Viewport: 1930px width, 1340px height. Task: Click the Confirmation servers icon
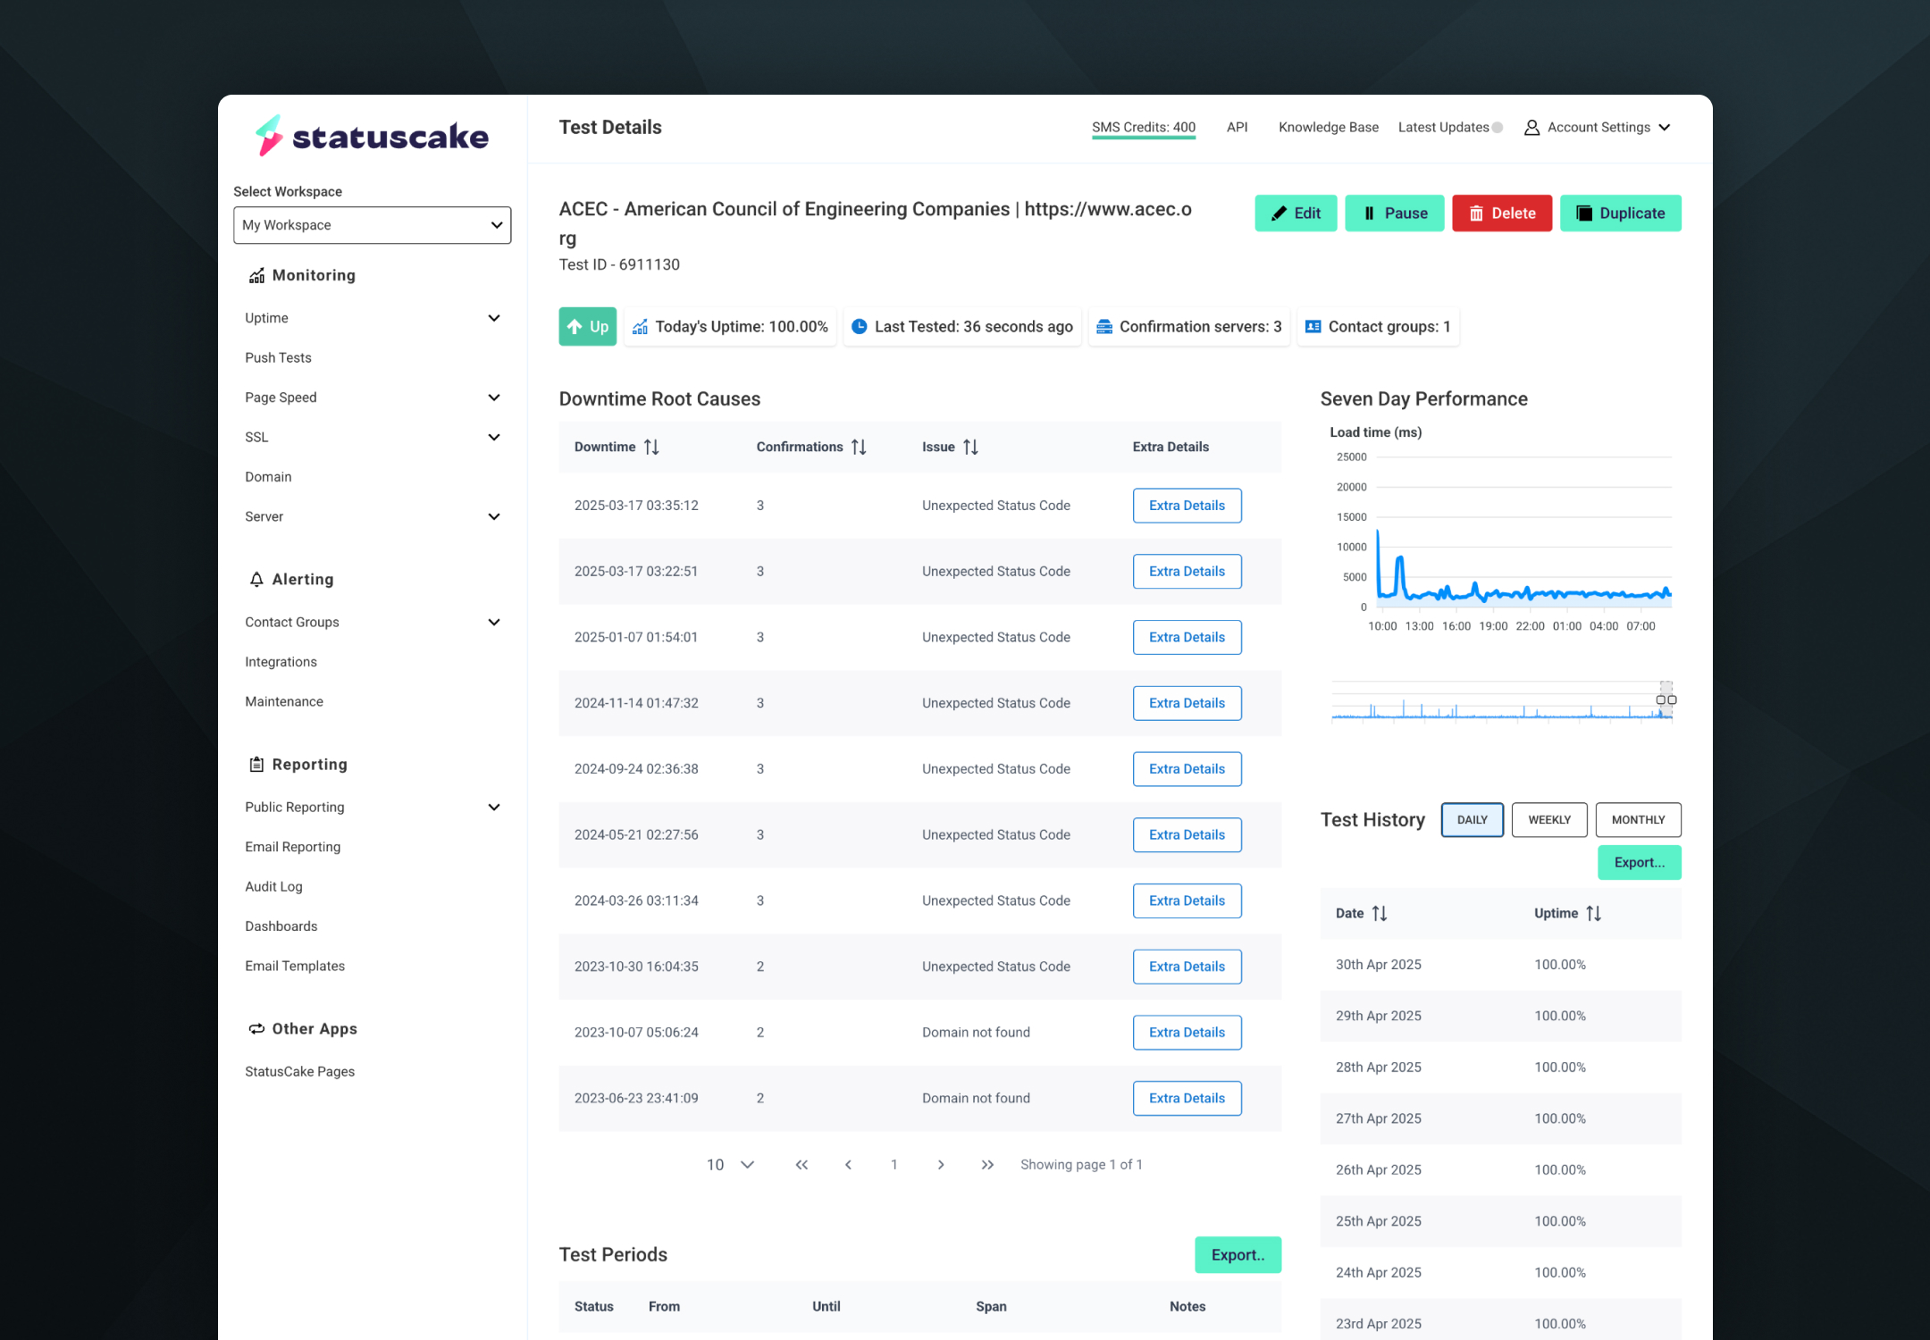click(x=1104, y=327)
